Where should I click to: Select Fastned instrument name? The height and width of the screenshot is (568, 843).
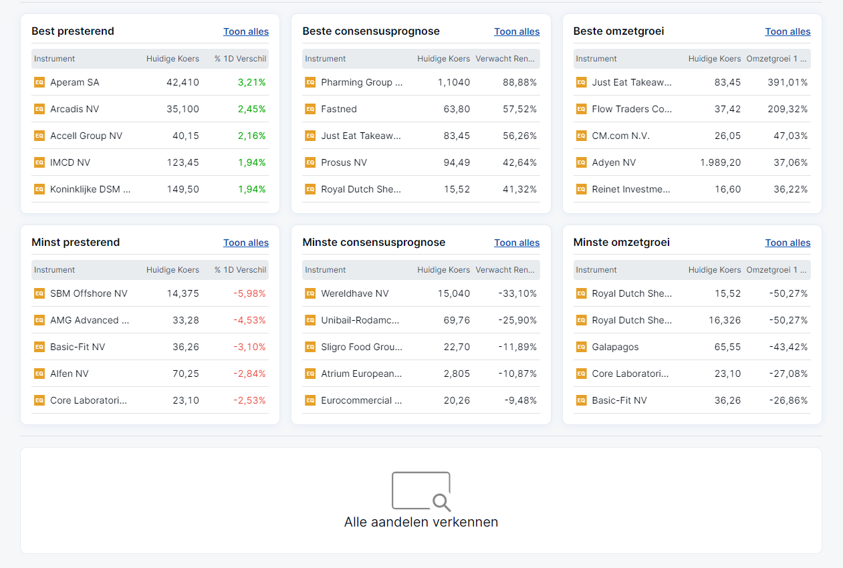pos(339,109)
